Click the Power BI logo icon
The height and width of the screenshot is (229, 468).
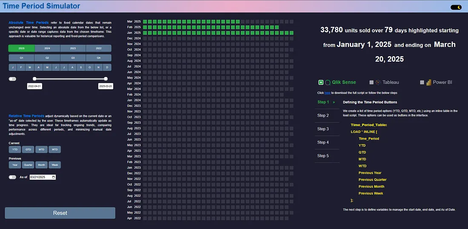point(429,82)
